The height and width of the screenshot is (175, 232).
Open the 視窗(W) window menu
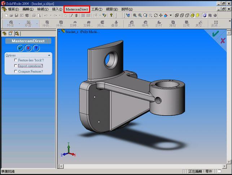(112, 9)
